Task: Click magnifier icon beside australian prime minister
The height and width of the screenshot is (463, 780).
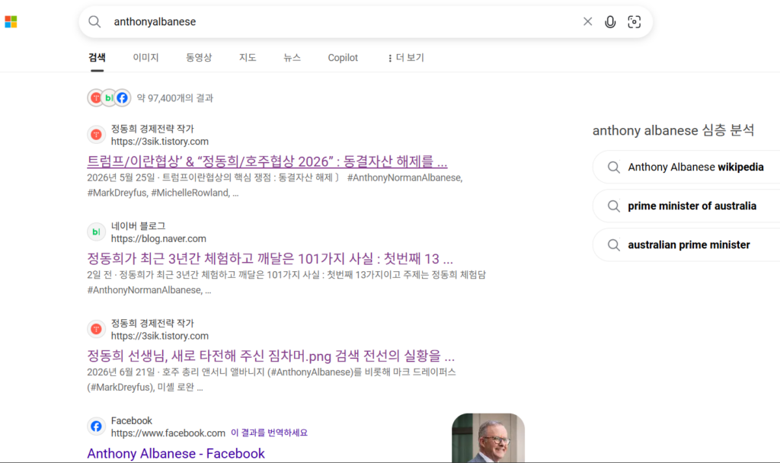Action: 614,244
